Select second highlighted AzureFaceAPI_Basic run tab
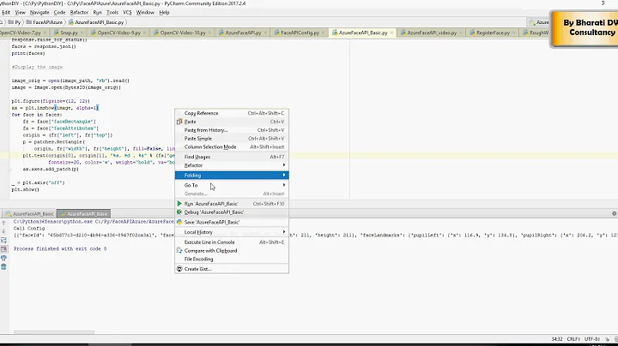 [83, 214]
